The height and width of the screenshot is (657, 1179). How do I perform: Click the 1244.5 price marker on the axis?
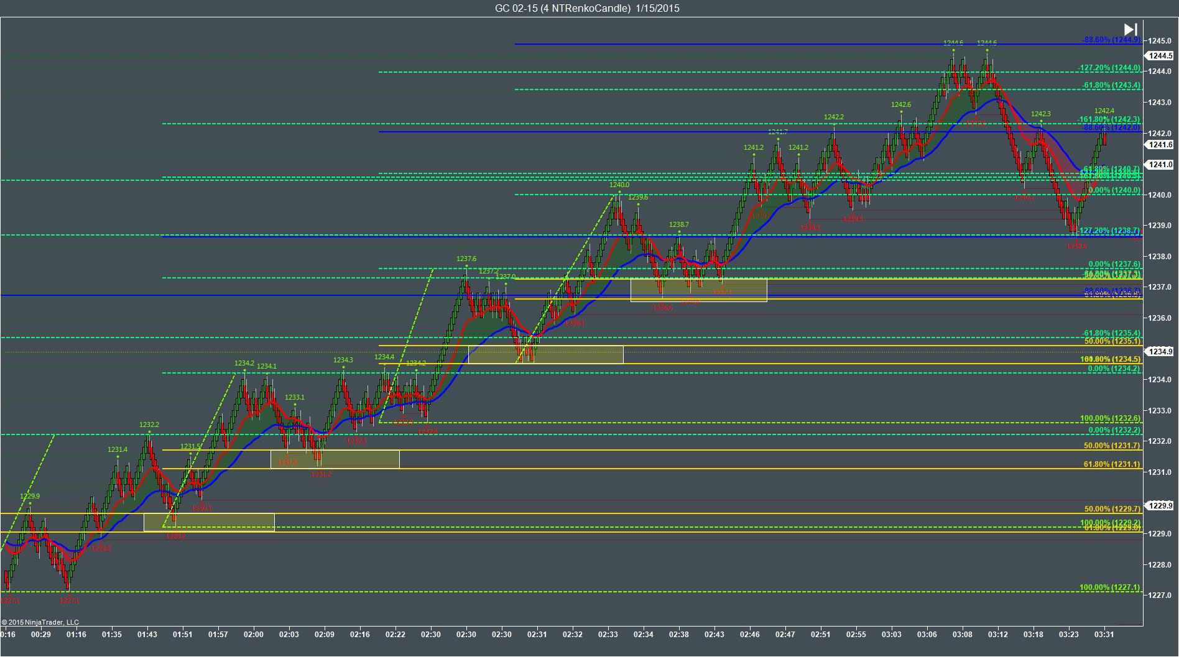[x=1160, y=55]
